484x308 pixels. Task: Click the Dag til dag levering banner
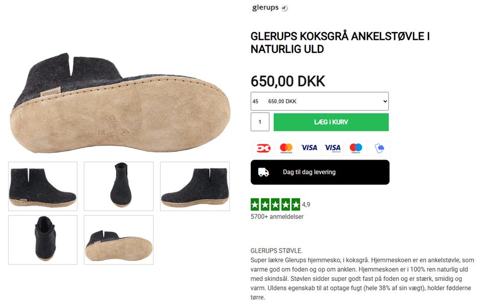320,172
